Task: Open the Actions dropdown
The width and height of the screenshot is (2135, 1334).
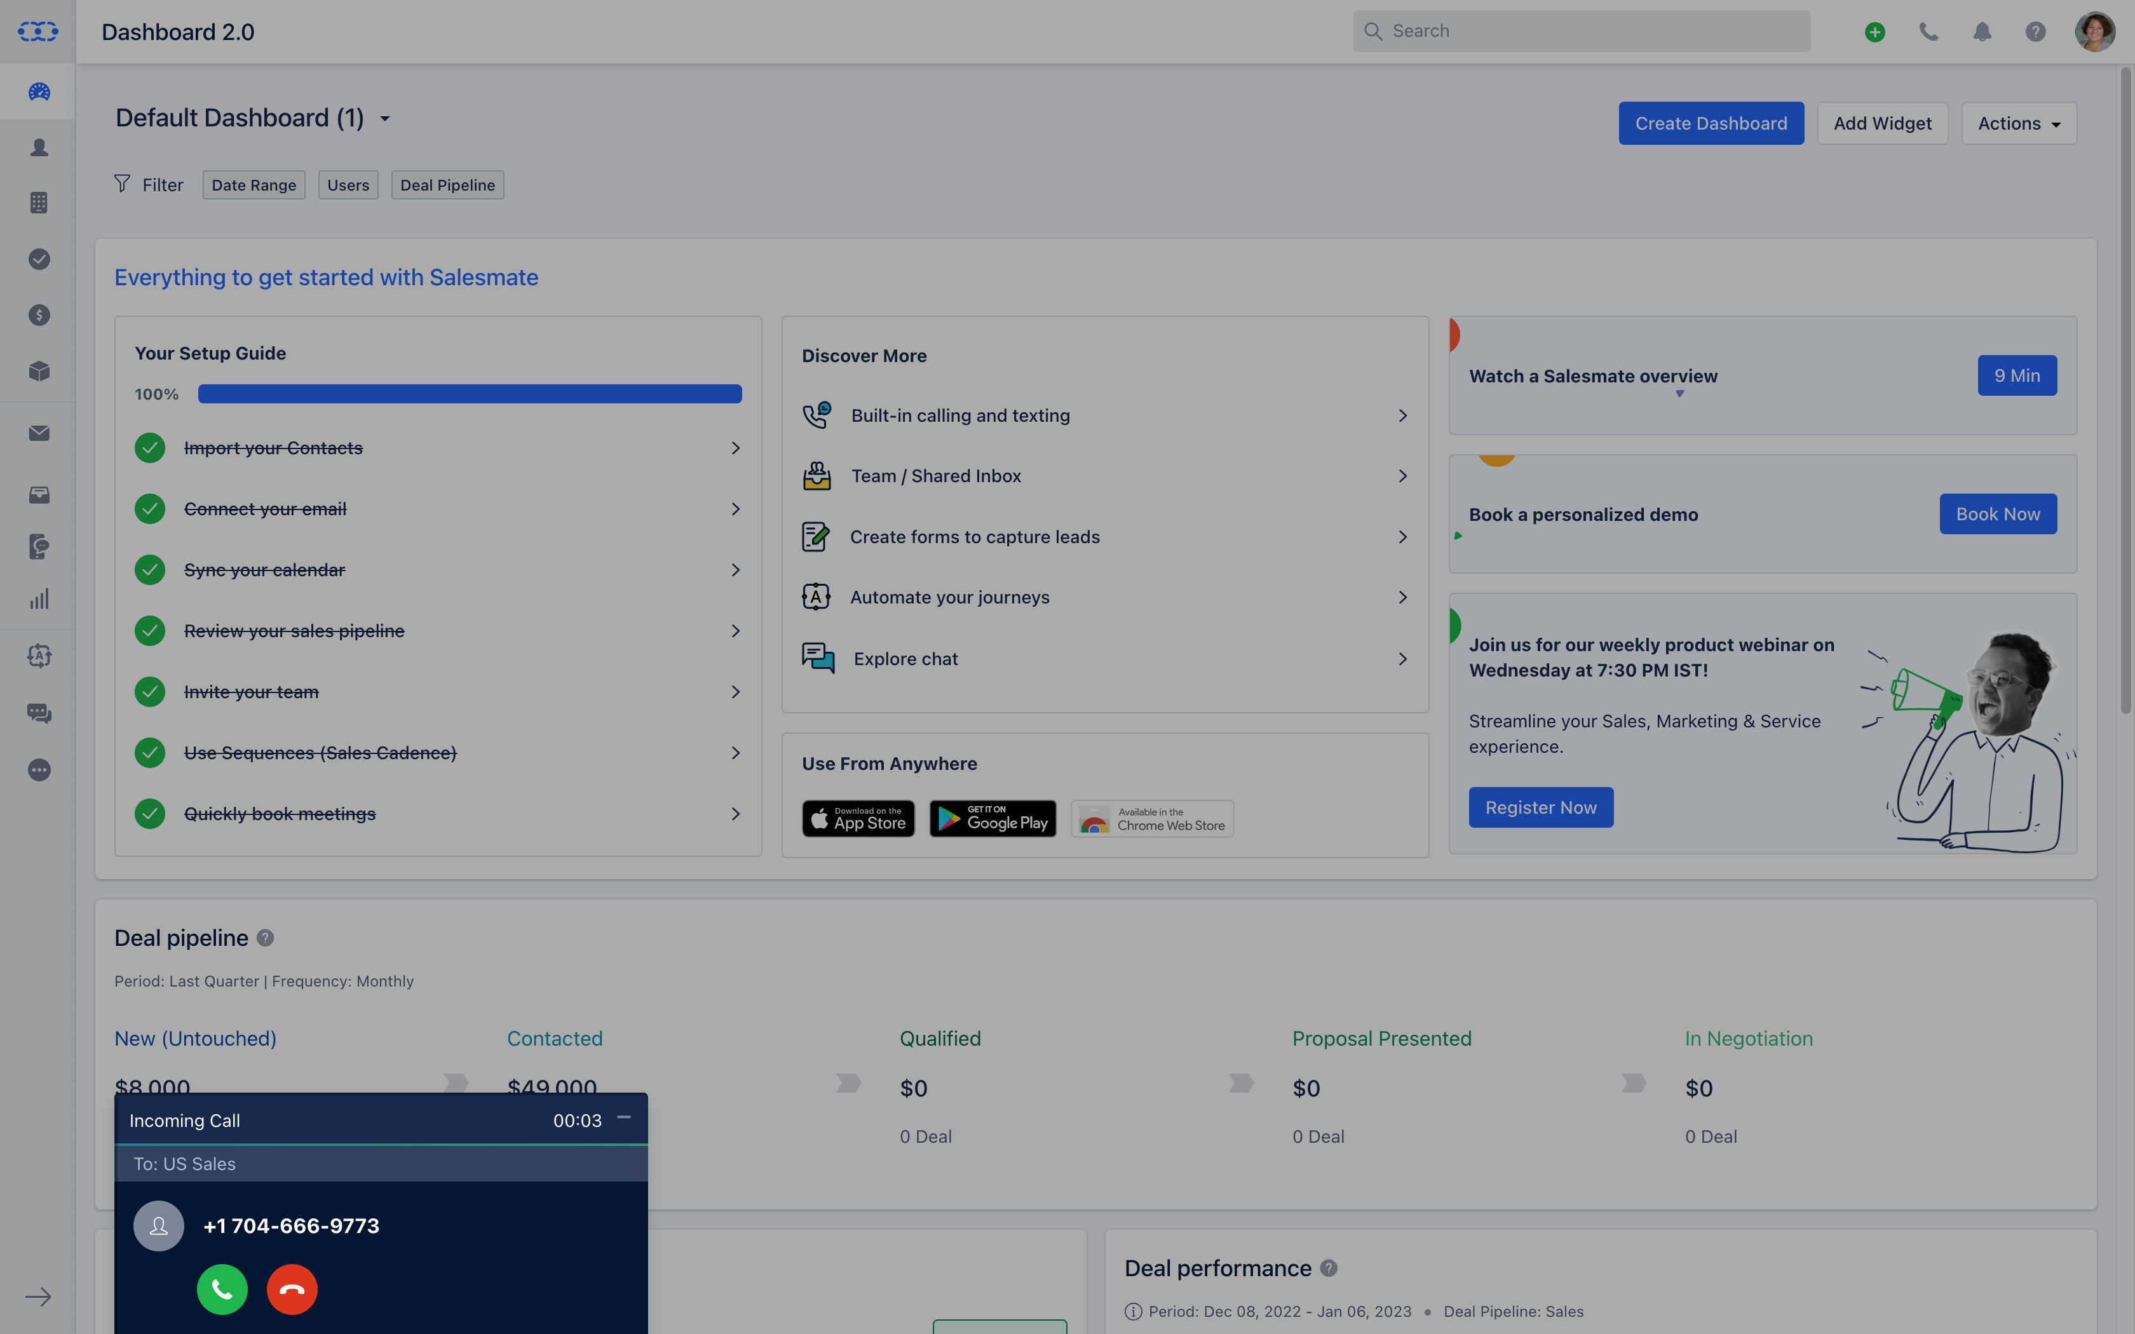Action: click(2019, 123)
